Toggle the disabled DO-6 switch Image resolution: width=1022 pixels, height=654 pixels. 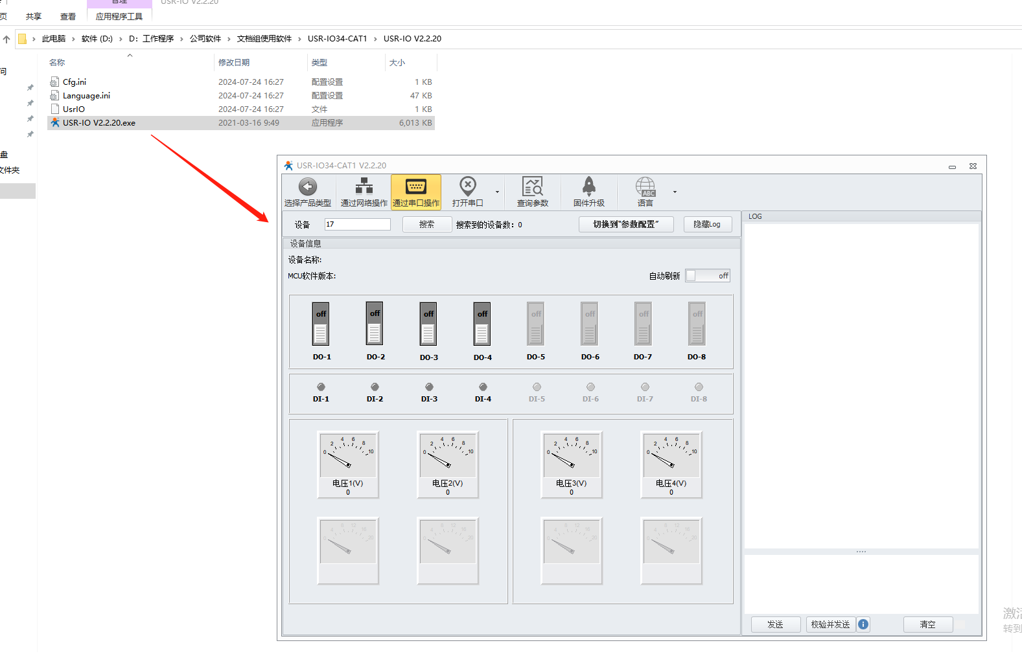[x=590, y=324]
